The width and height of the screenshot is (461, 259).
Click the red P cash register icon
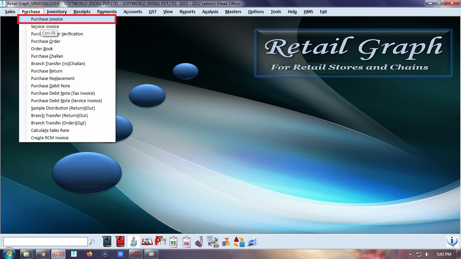(134, 241)
